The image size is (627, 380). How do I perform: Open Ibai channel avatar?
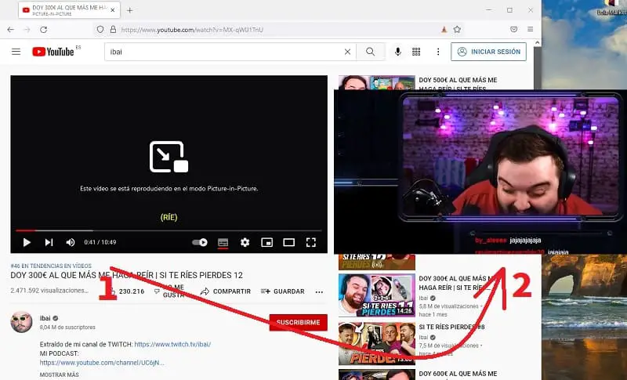pyautogui.click(x=21, y=322)
